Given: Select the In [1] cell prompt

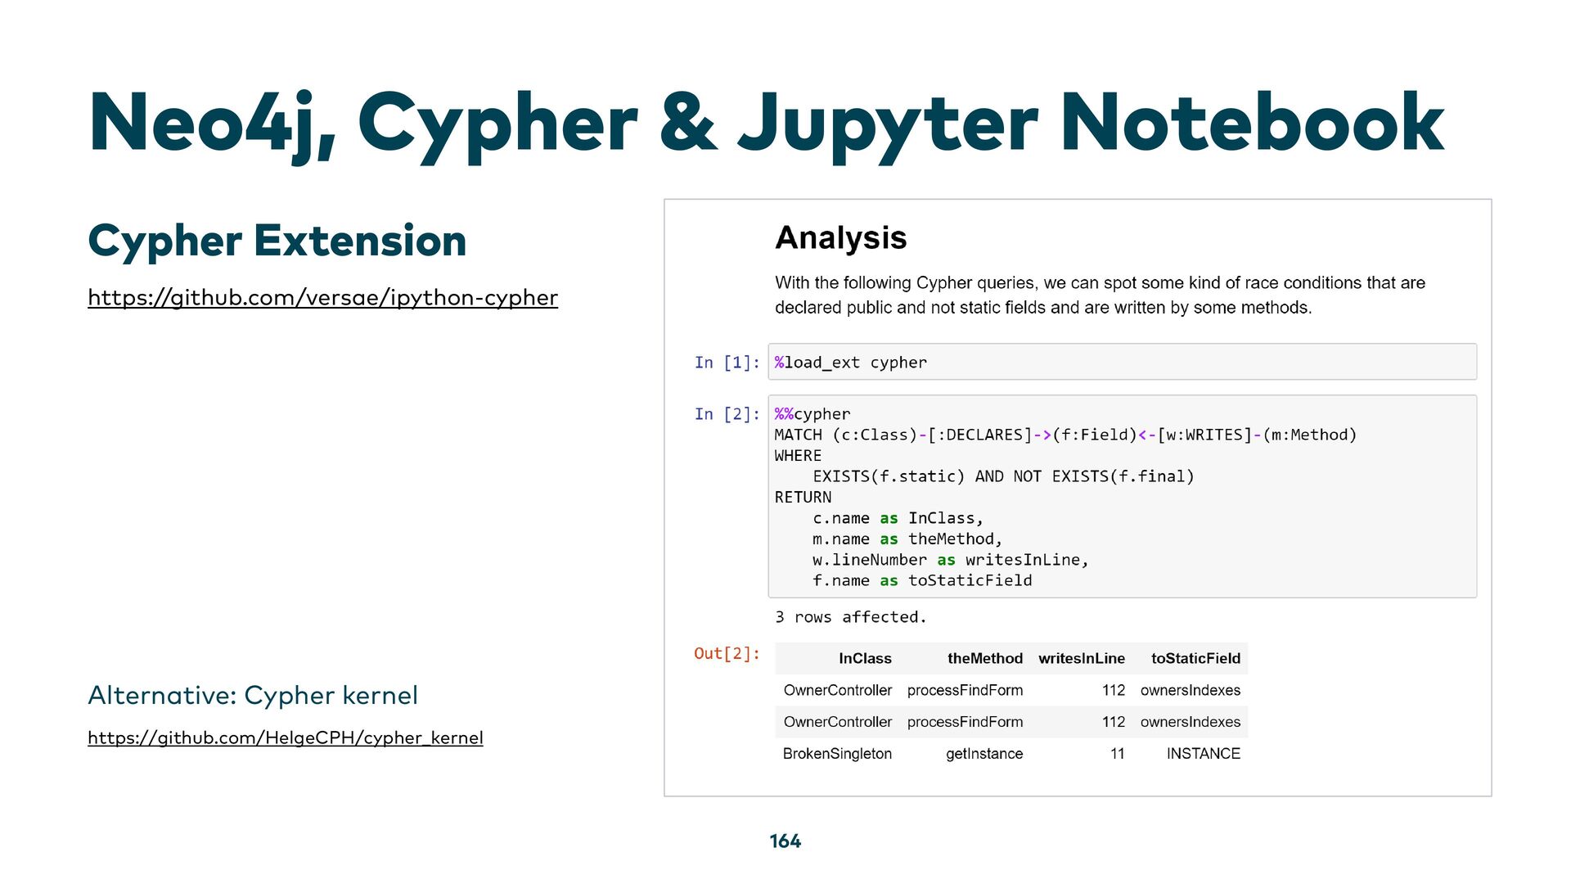Looking at the screenshot, I should coord(727,363).
